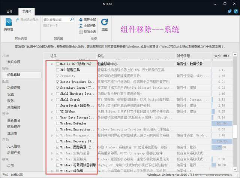Click the 全部折叠 collapse all icon
This screenshot has height=178, width=240.
tap(81, 26)
